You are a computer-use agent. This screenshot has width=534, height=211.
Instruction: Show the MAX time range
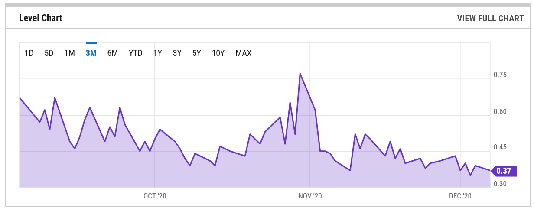click(x=244, y=53)
